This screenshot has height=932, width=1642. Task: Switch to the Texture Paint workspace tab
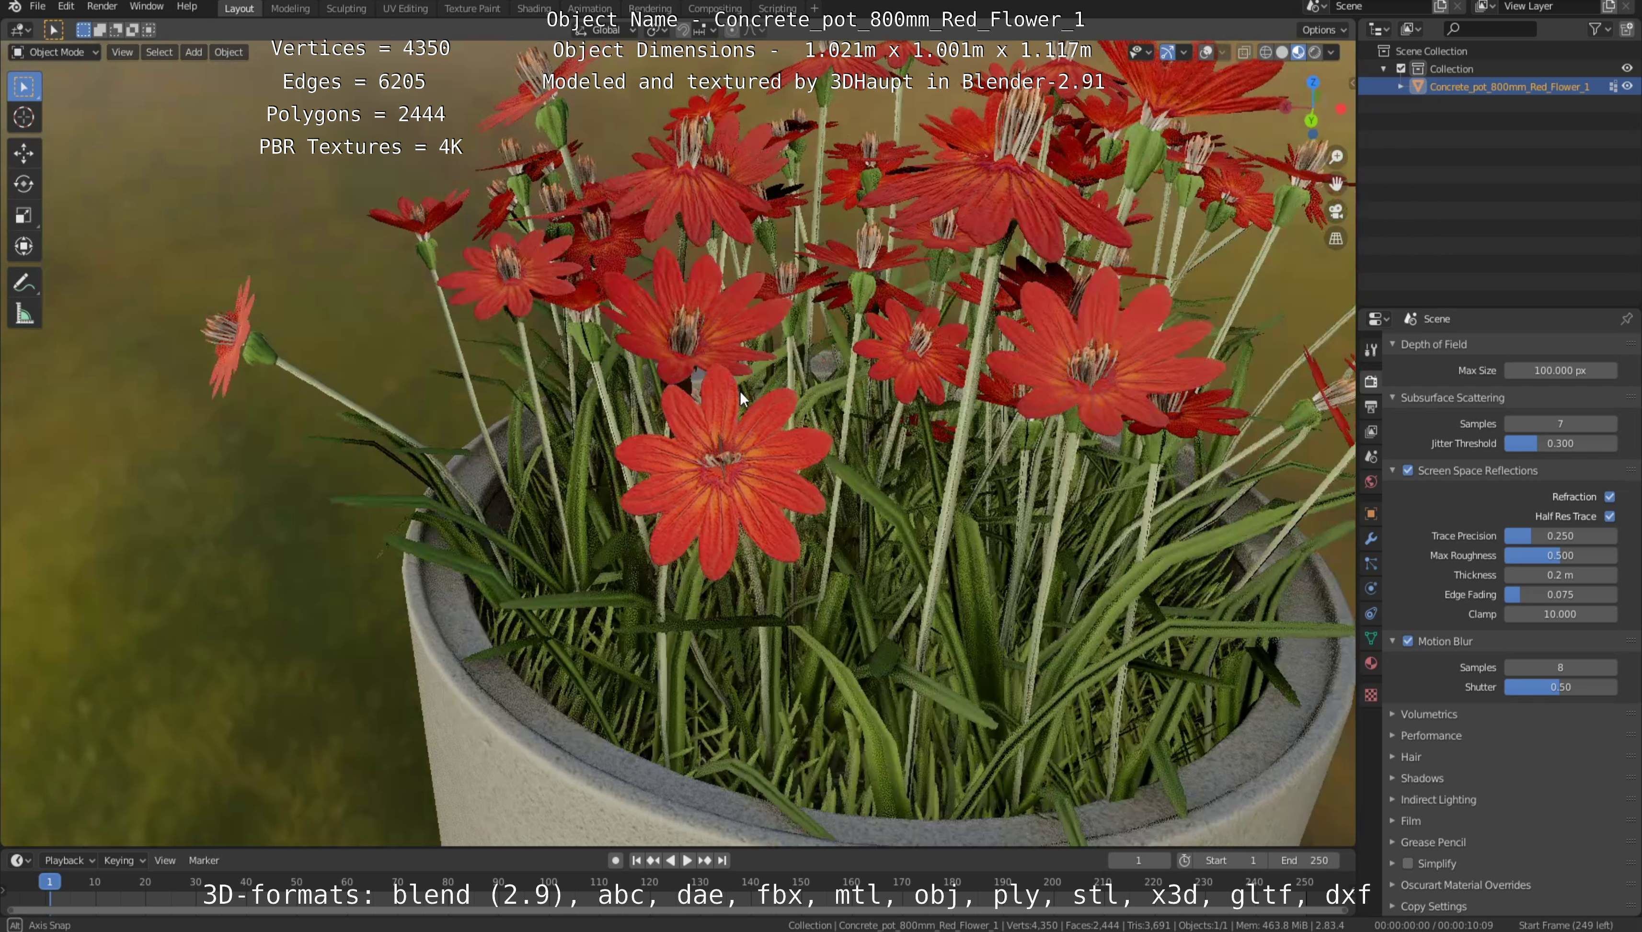pyautogui.click(x=472, y=8)
